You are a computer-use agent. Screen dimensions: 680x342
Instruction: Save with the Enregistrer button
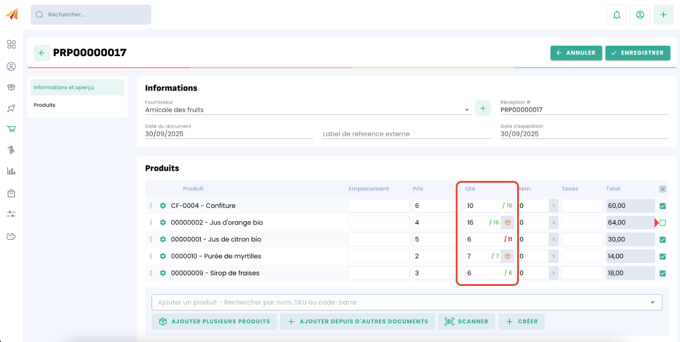(638, 53)
